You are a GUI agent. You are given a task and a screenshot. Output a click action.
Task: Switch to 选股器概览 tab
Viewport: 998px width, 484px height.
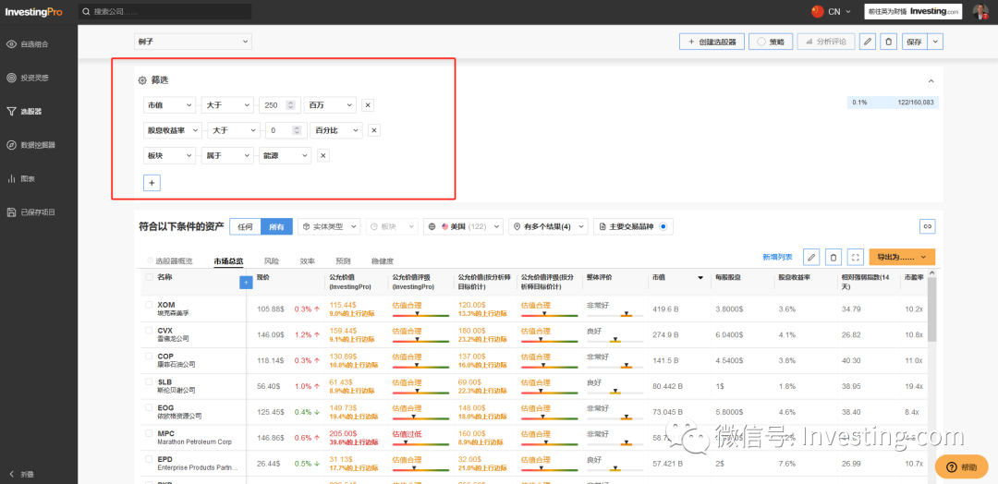[169, 260]
